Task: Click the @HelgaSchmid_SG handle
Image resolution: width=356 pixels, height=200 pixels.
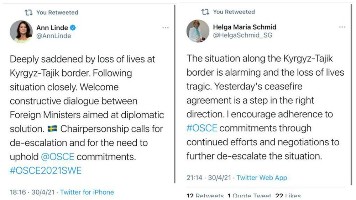Action: point(242,35)
